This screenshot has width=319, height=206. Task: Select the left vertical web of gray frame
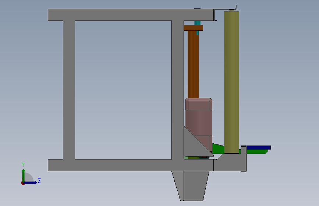click(69, 90)
